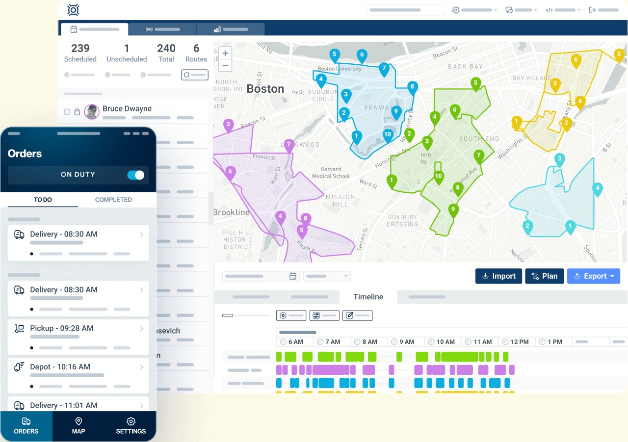
Task: Adjust the timeline zoom slider handle
Action: click(x=228, y=315)
